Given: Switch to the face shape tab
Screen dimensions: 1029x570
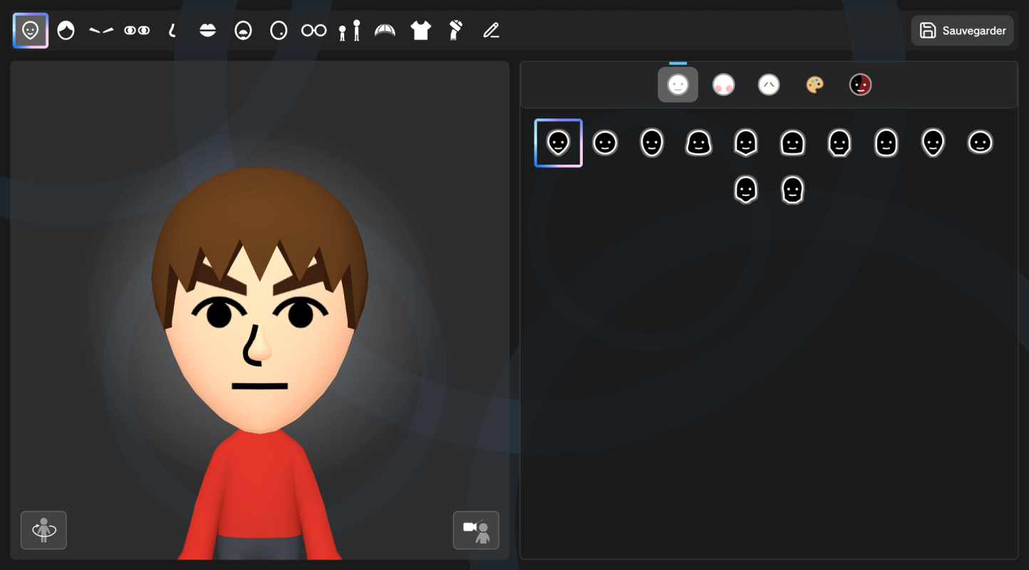Looking at the screenshot, I should click(x=678, y=85).
